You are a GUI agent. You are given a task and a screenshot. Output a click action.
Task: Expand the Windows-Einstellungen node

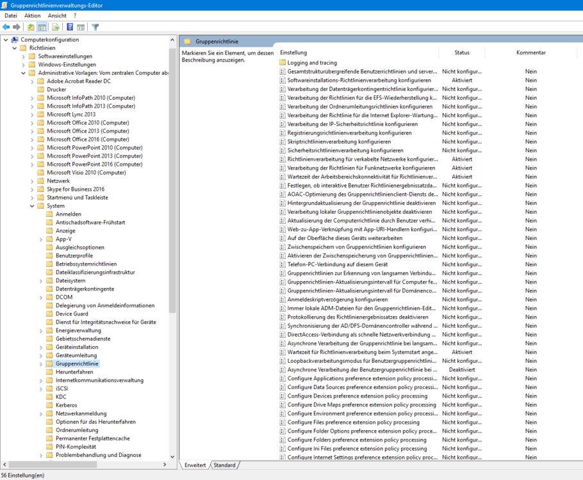(24, 65)
